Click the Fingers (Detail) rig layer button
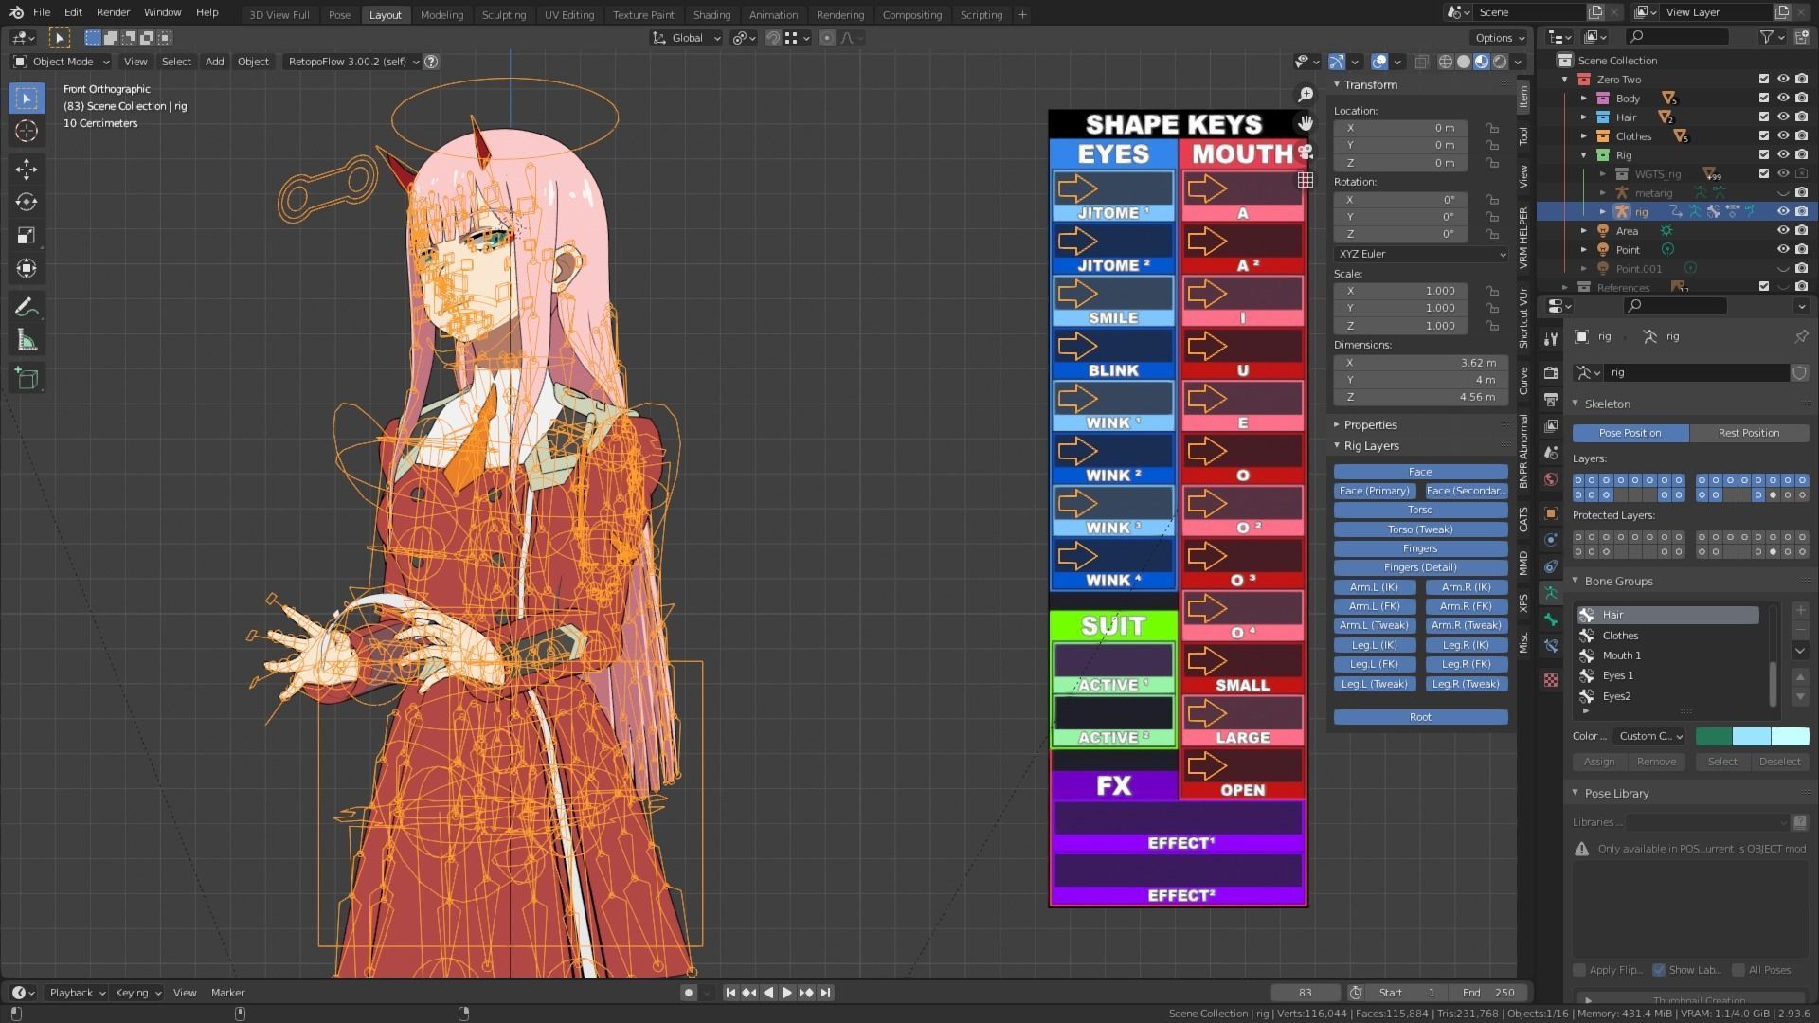 point(1420,567)
